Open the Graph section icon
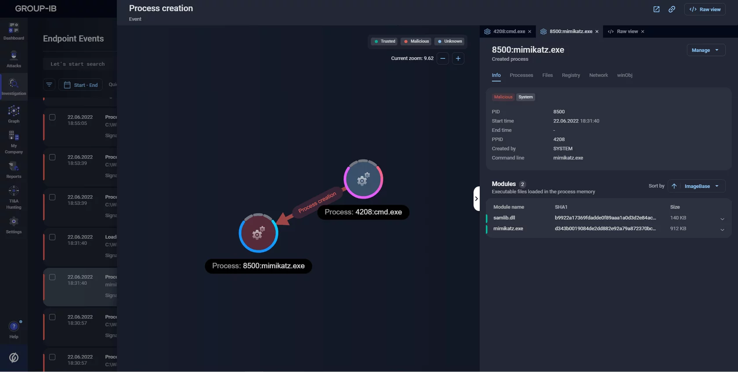This screenshot has width=738, height=372. click(x=14, y=114)
